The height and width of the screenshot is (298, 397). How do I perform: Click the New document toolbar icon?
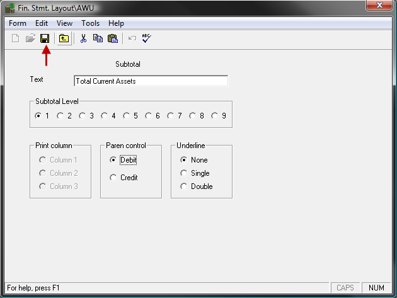point(16,38)
